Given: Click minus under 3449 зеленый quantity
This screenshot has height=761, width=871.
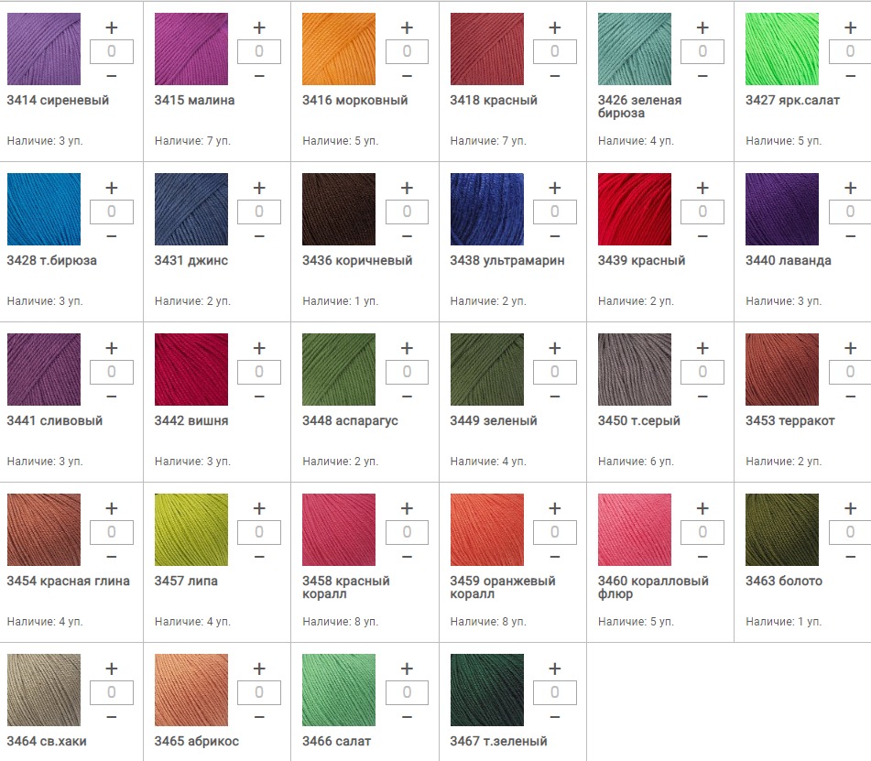Looking at the screenshot, I should tap(554, 396).
